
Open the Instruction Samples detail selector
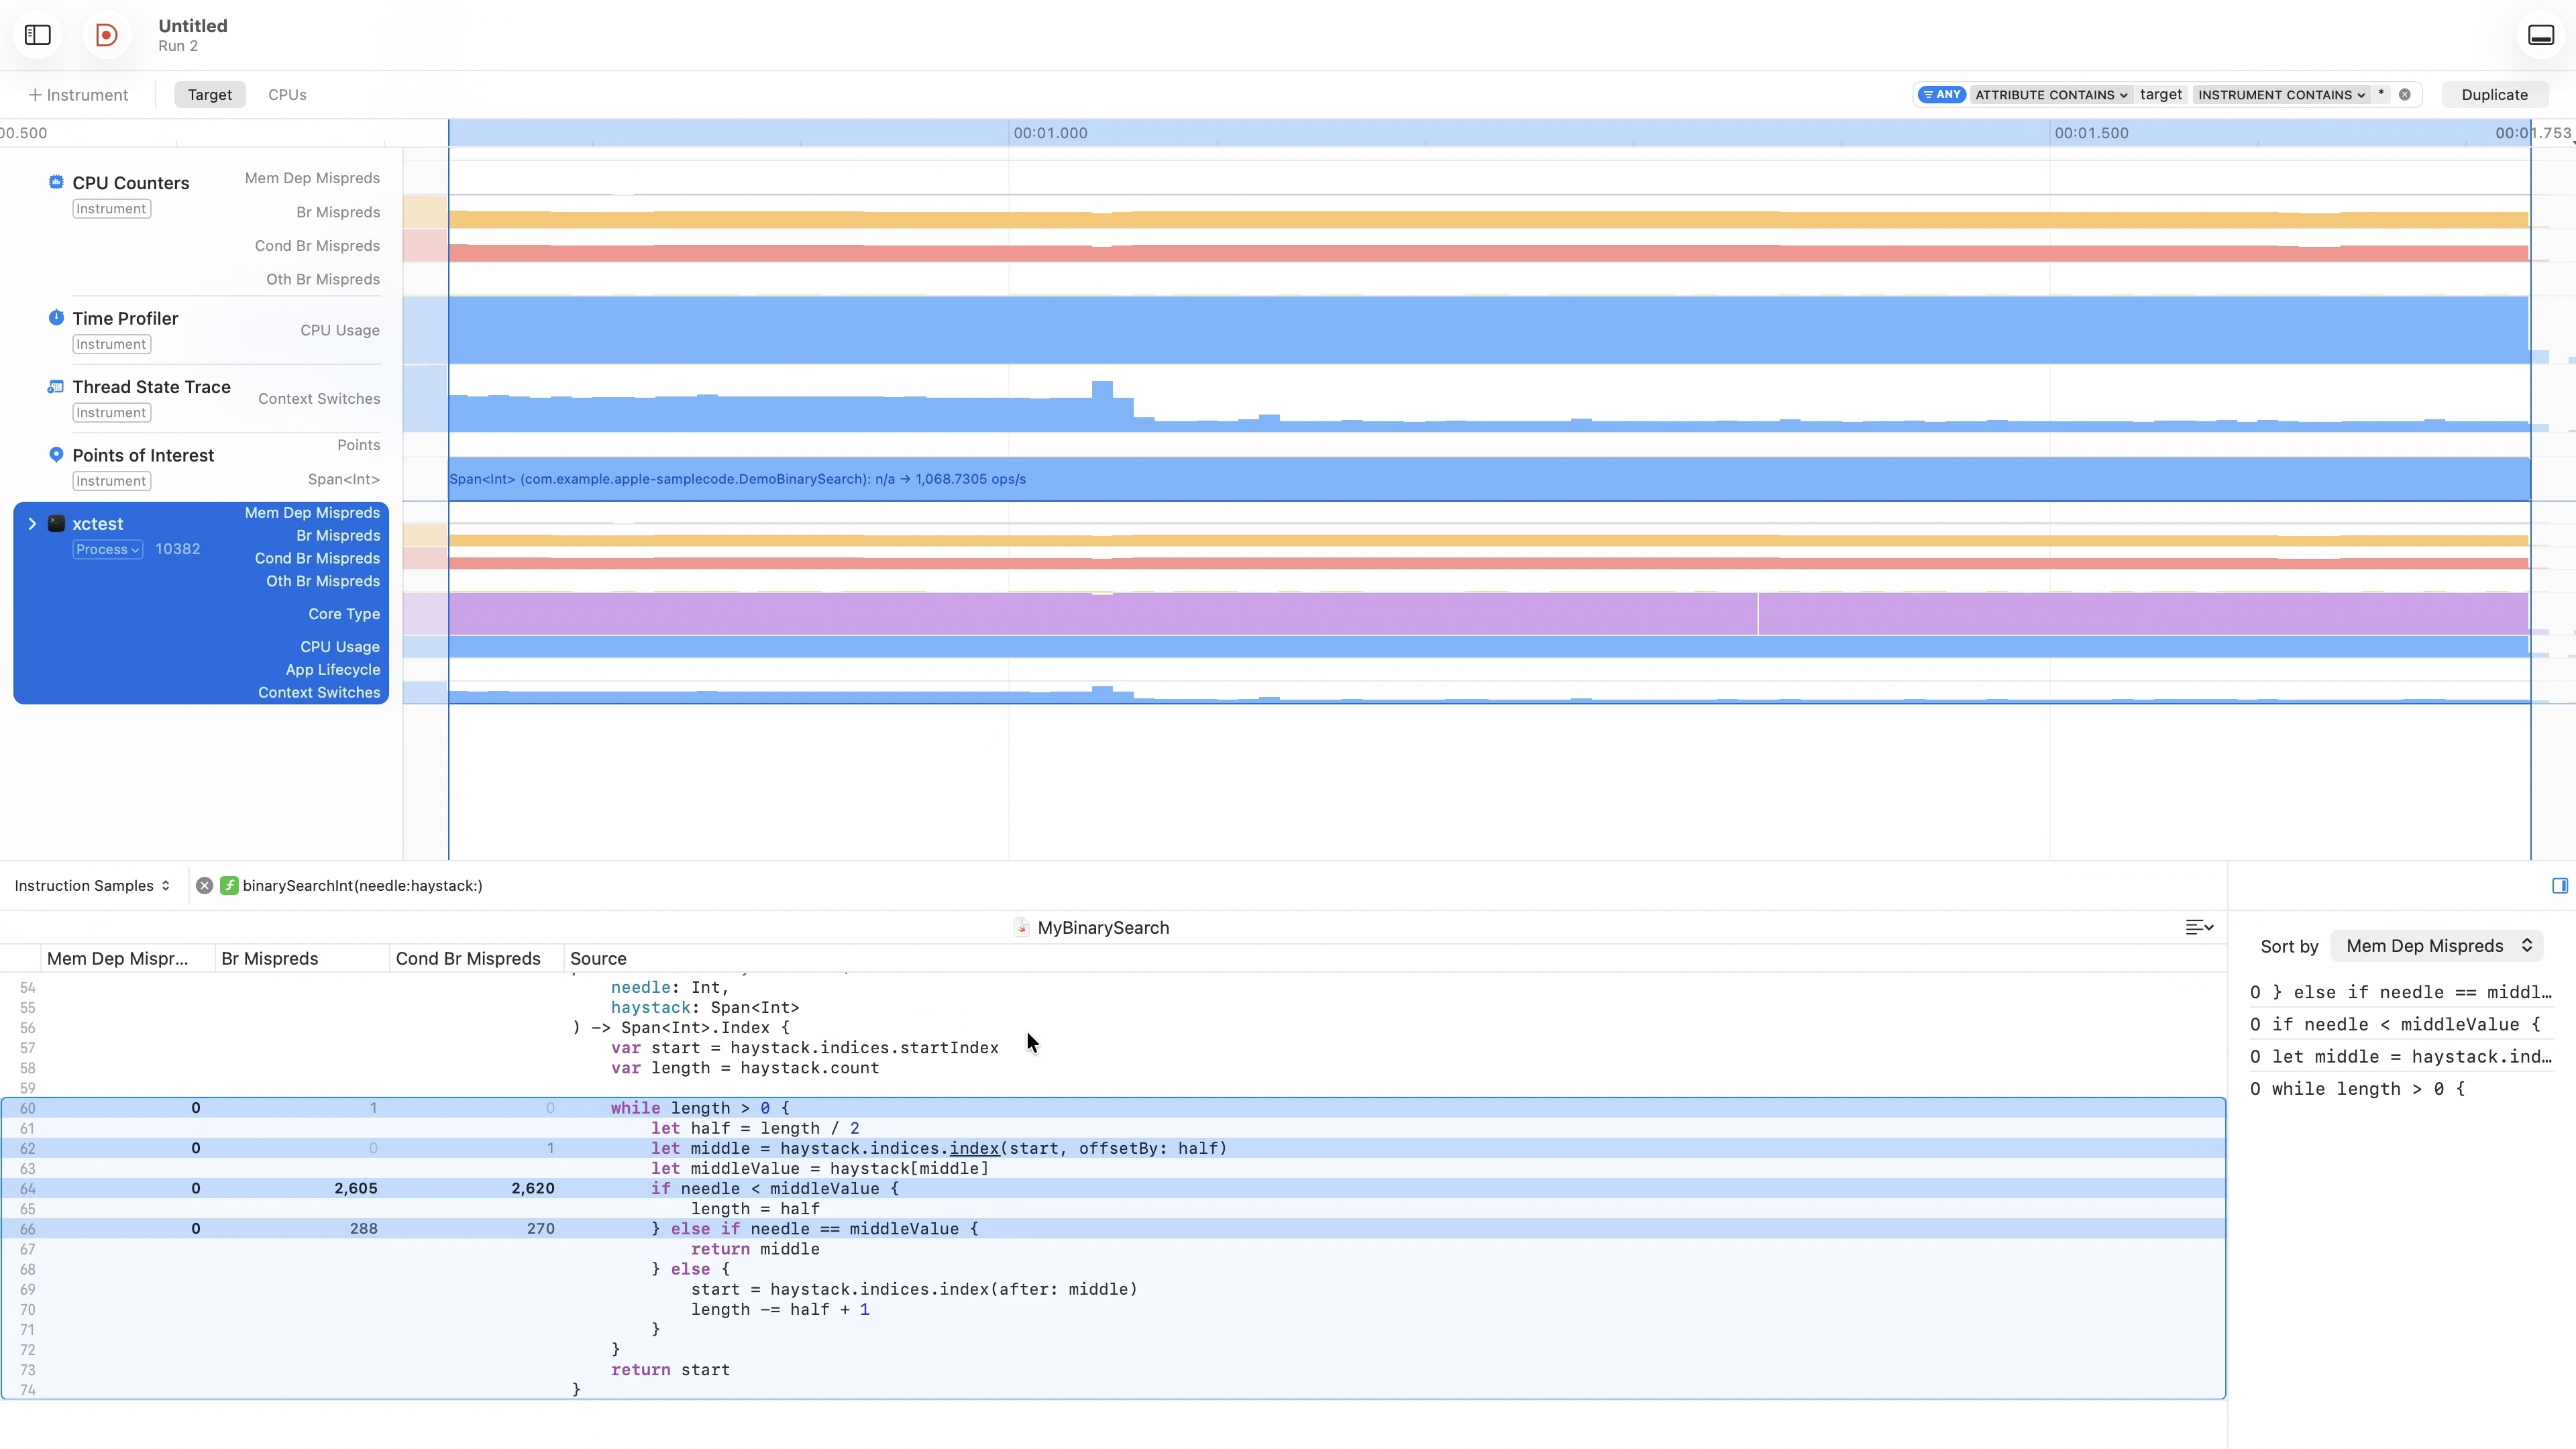click(x=92, y=886)
